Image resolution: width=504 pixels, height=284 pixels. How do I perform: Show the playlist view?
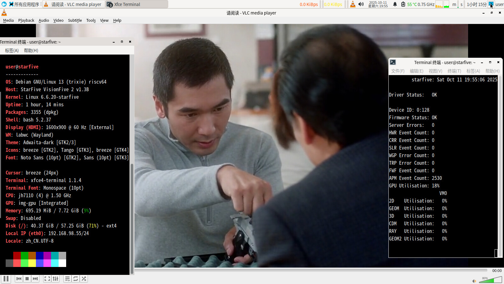point(67,279)
